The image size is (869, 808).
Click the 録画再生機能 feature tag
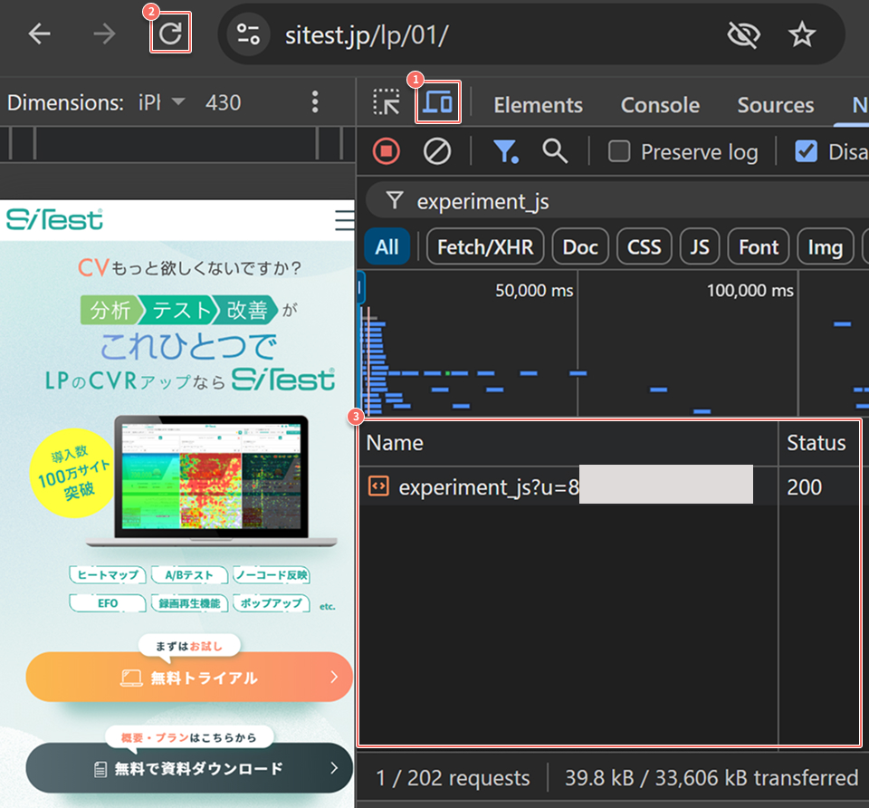click(x=189, y=602)
